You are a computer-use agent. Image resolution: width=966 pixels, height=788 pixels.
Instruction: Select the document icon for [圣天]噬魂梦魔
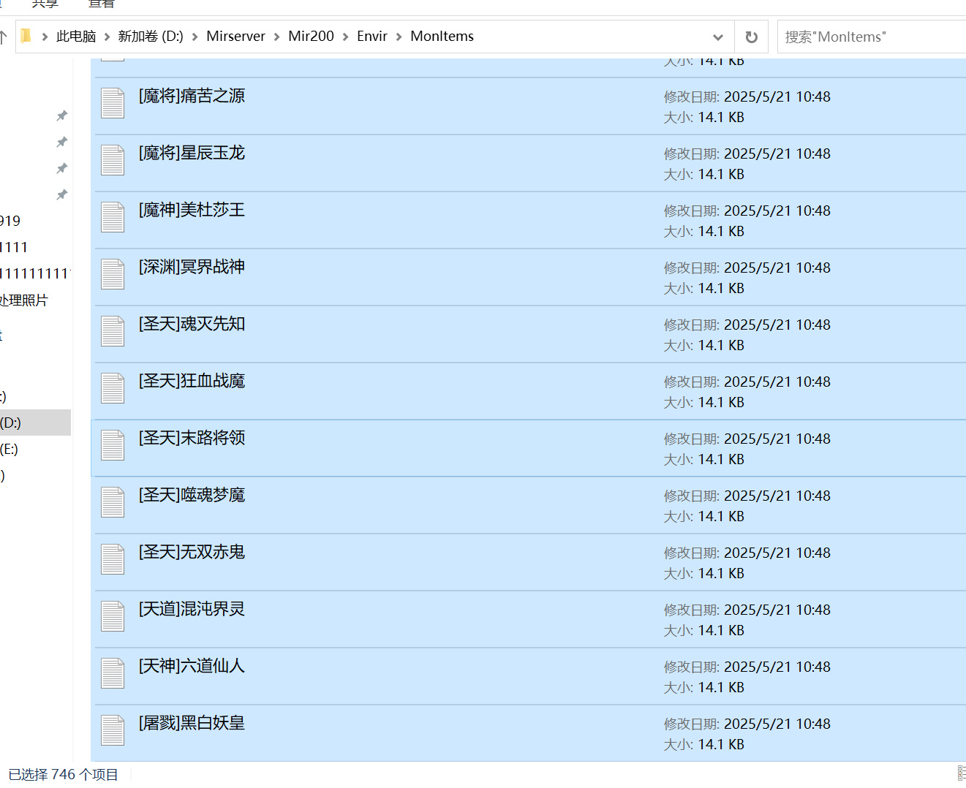[x=113, y=502]
